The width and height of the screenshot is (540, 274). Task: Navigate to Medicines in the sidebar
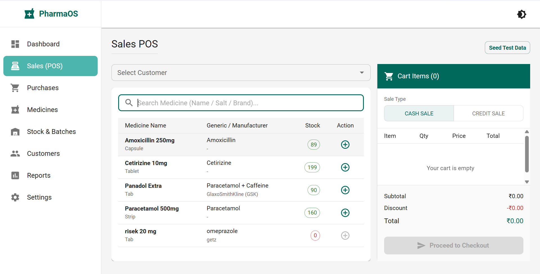(x=42, y=110)
